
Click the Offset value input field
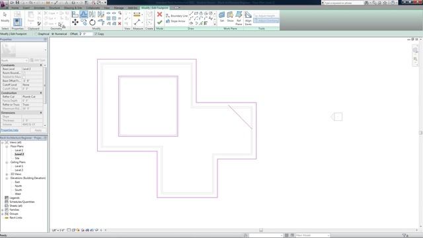click(x=85, y=34)
